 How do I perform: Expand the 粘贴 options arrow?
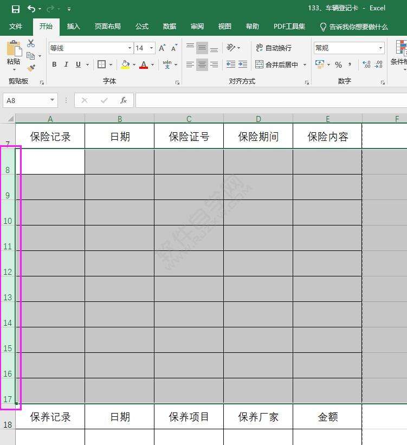coord(14,69)
